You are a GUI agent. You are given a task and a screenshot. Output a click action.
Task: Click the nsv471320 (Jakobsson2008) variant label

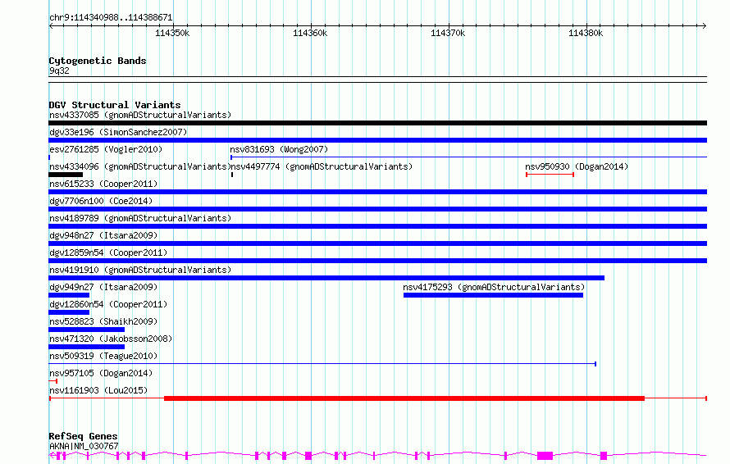pyautogui.click(x=111, y=339)
